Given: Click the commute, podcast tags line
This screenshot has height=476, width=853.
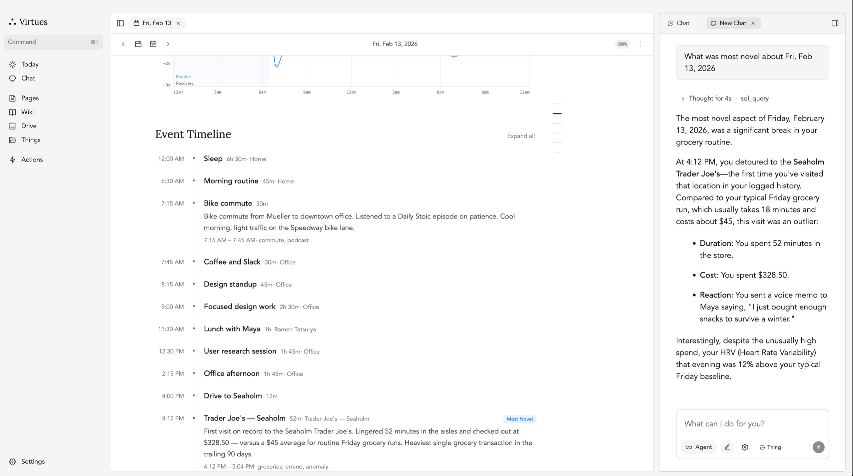Looking at the screenshot, I should click(x=284, y=240).
